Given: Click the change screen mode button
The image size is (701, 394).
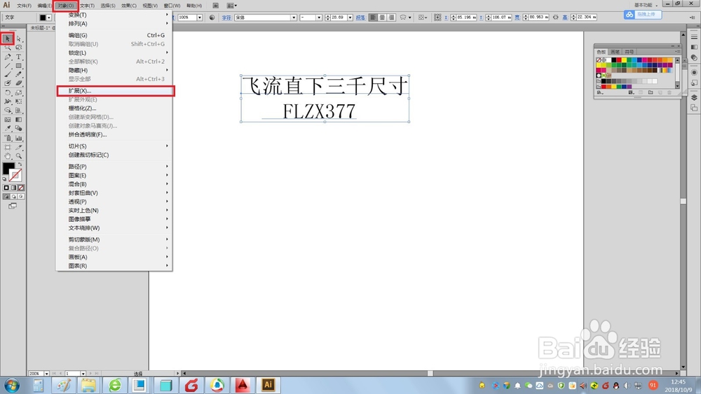Looking at the screenshot, I should 13,206.
